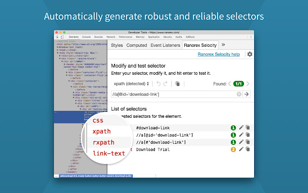Expand the hidden tabs chevron (»)
The height and width of the screenshot is (193, 308).
coord(223,45)
